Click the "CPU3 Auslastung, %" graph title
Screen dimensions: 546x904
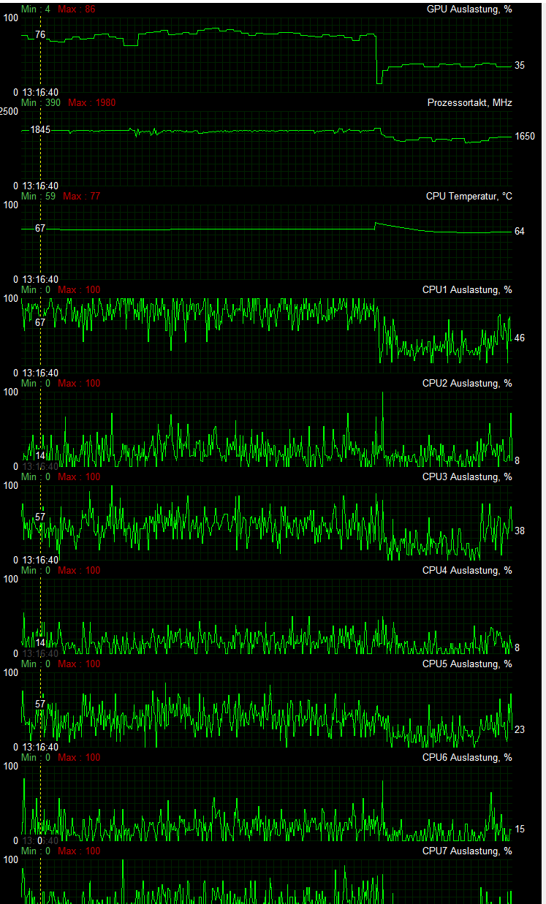[467, 477]
